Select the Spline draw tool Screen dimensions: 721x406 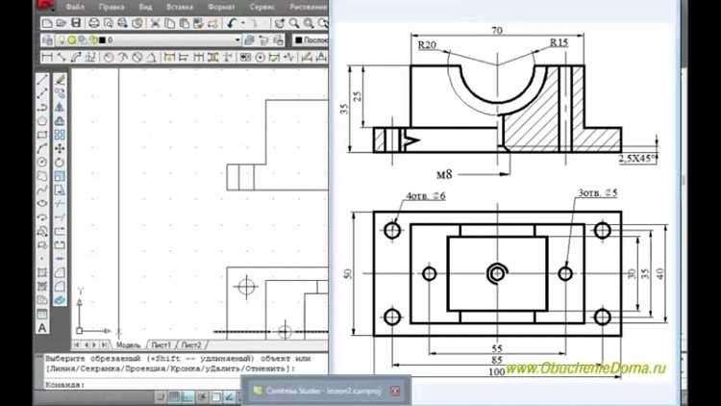click(42, 190)
